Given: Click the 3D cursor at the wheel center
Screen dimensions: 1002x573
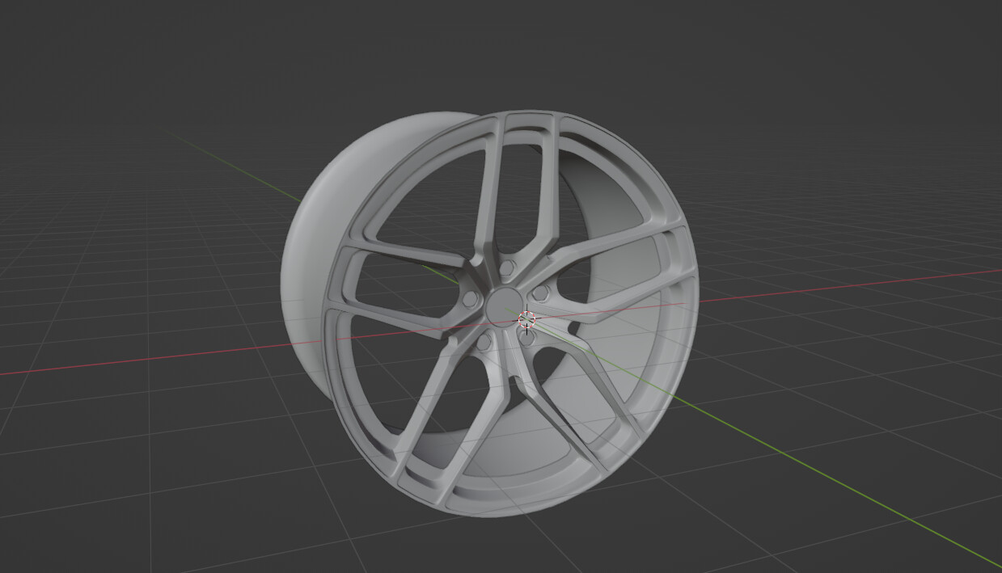Looking at the screenshot, I should pos(526,320).
